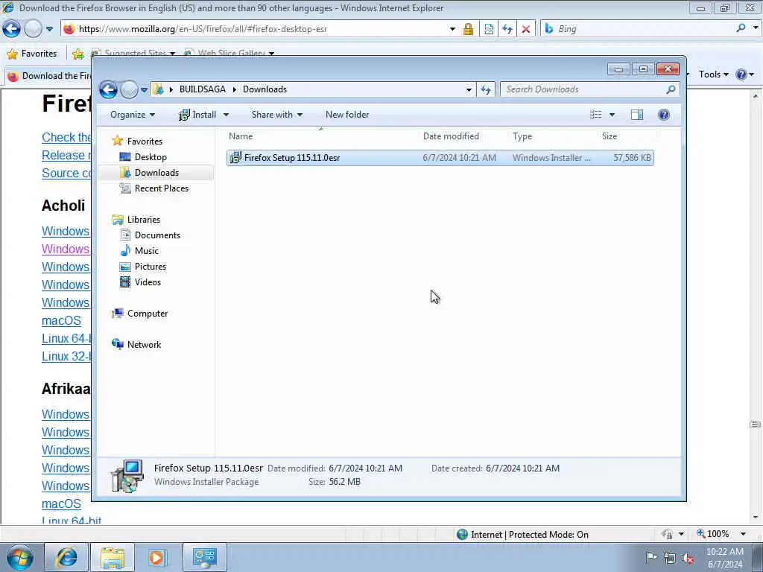This screenshot has width=763, height=572.
Task: Click Explorer forward navigation arrow
Action: tap(129, 89)
